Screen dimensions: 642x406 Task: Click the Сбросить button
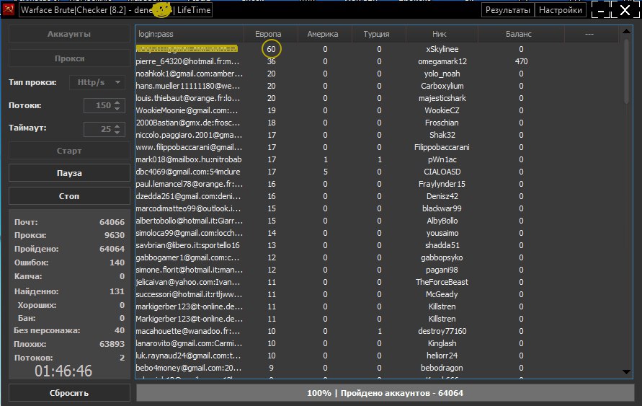click(x=69, y=393)
